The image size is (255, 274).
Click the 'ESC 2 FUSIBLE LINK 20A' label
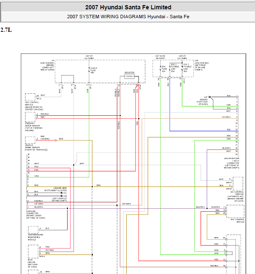click(175, 68)
